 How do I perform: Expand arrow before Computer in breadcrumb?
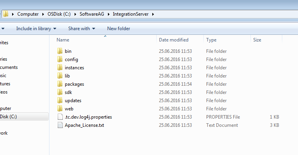point(13,14)
